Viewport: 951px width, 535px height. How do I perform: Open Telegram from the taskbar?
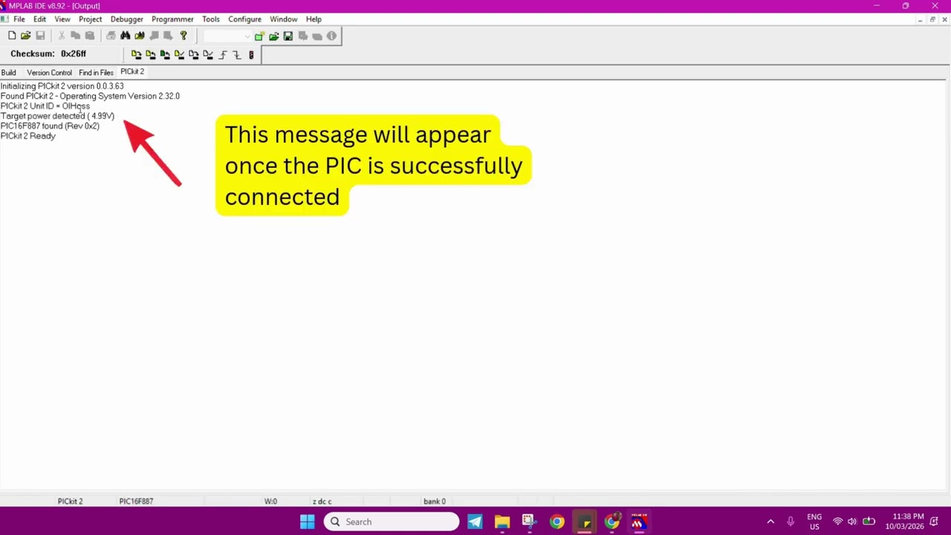click(475, 522)
